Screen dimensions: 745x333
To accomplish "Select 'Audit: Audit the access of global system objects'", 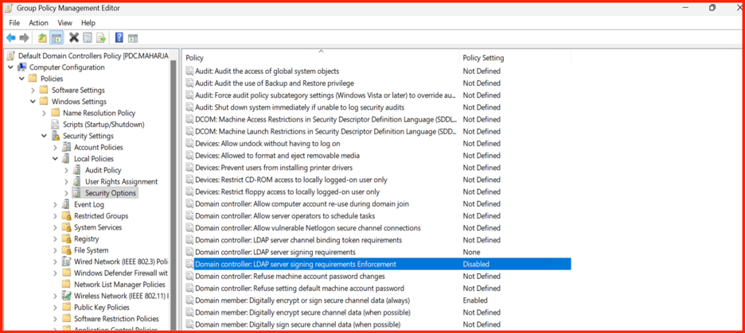I will click(267, 72).
